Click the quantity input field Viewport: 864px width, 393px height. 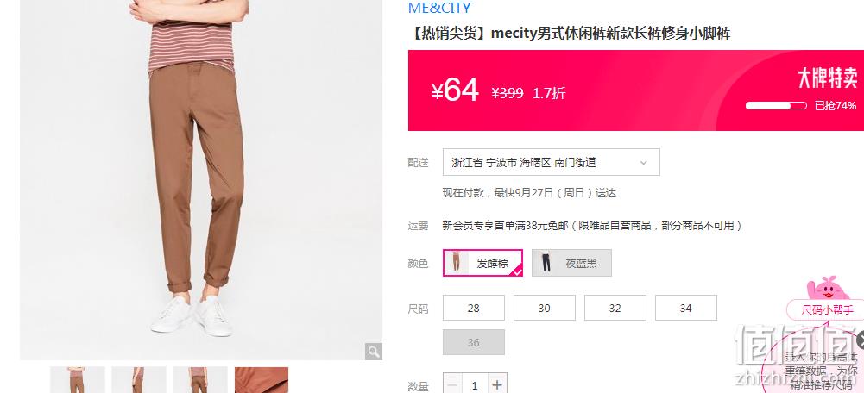coord(475,384)
